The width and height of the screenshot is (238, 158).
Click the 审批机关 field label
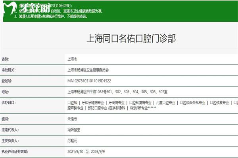(x=8, y=70)
